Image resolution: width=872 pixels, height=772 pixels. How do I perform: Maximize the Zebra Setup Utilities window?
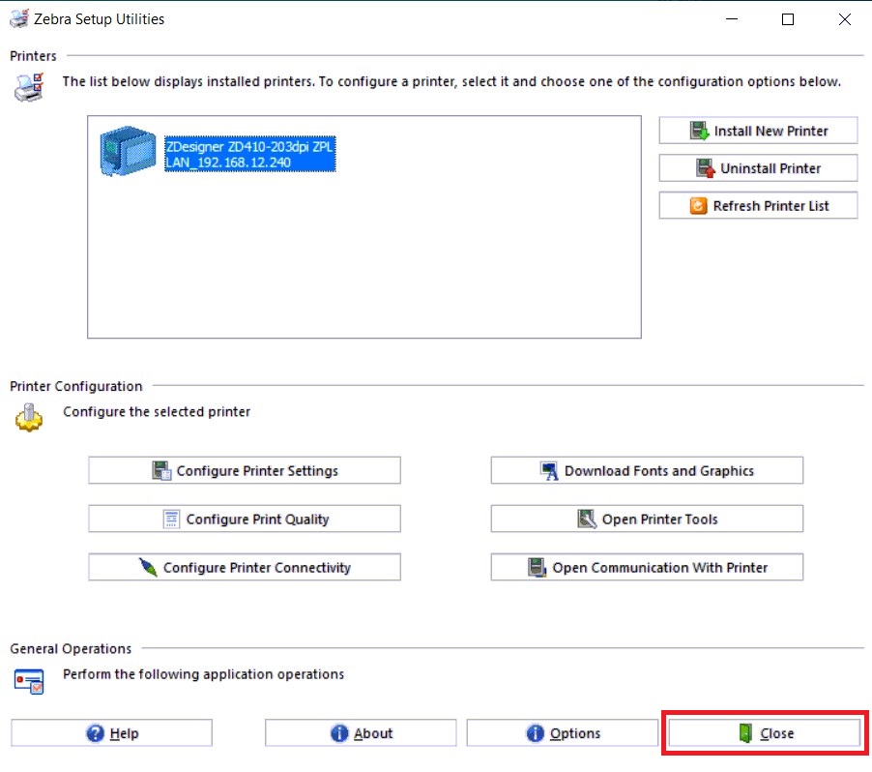coord(788,19)
